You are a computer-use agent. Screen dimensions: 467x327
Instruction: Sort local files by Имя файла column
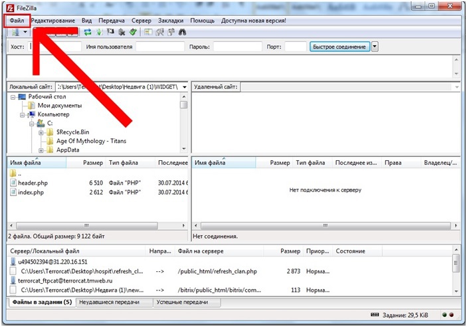coord(37,163)
